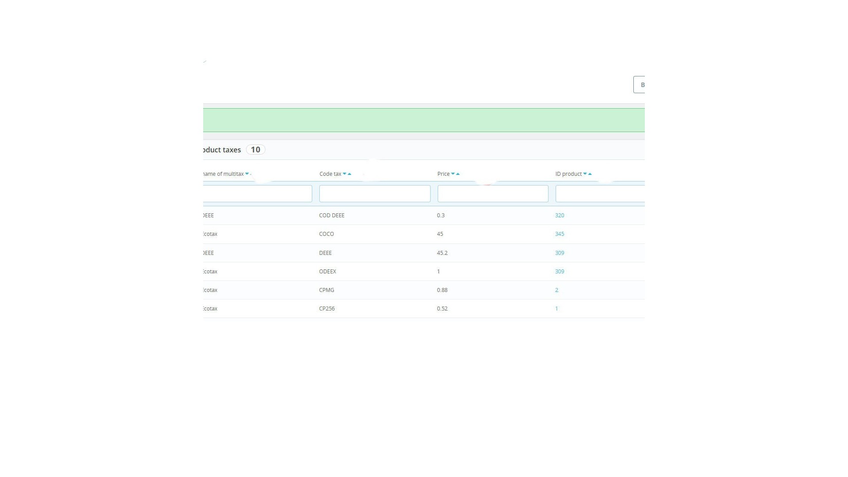Image resolution: width=848 pixels, height=477 pixels.
Task: Sort Code tax column ascending arrow
Action: click(x=349, y=174)
